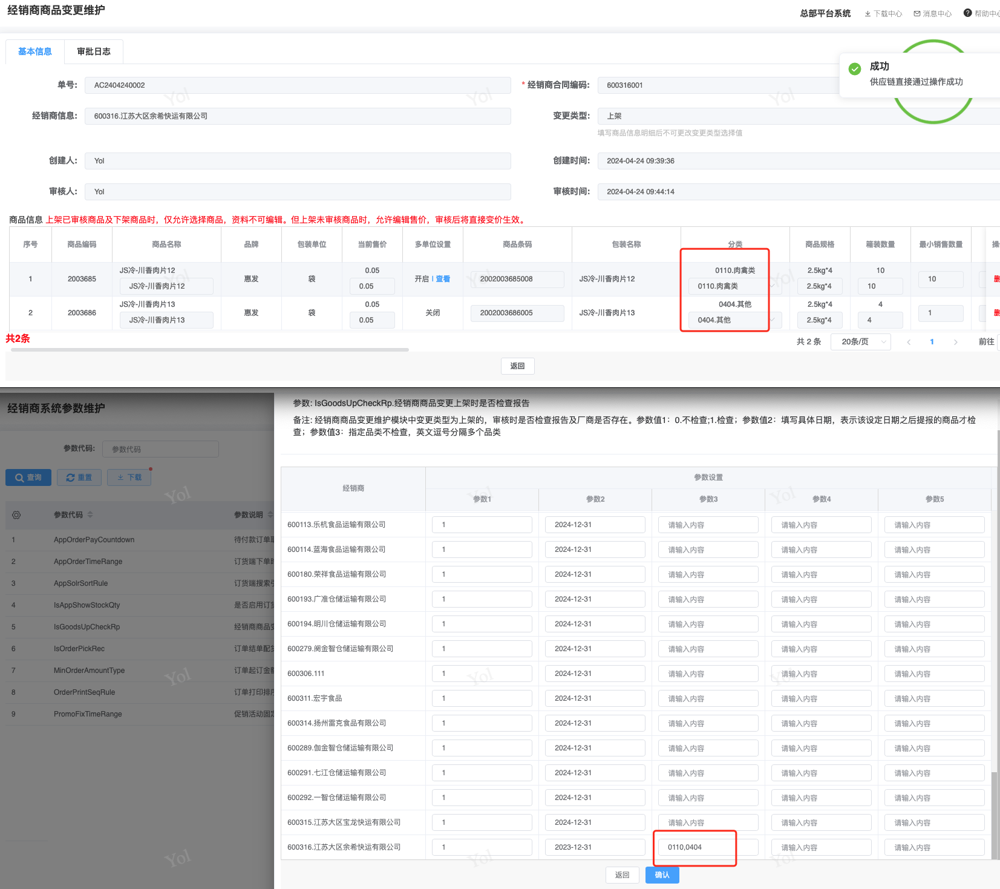1000x889 pixels.
Task: Click the 查看 link in 多单位设置 column
Action: (443, 279)
